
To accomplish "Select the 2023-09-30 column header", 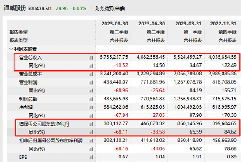I will (115, 24).
